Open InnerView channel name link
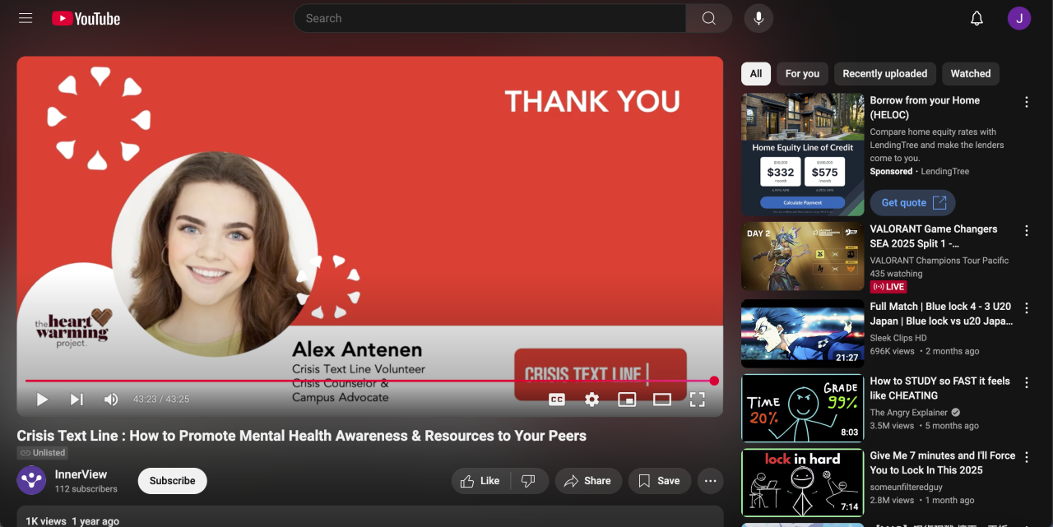Screen dimensions: 1053x527 coord(81,474)
